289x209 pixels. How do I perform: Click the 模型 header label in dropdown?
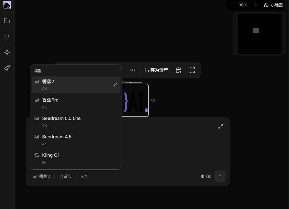coord(38,71)
